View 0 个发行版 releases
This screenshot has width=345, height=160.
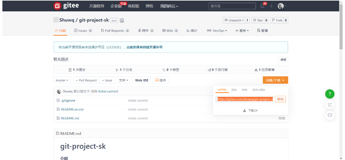tap(217, 70)
